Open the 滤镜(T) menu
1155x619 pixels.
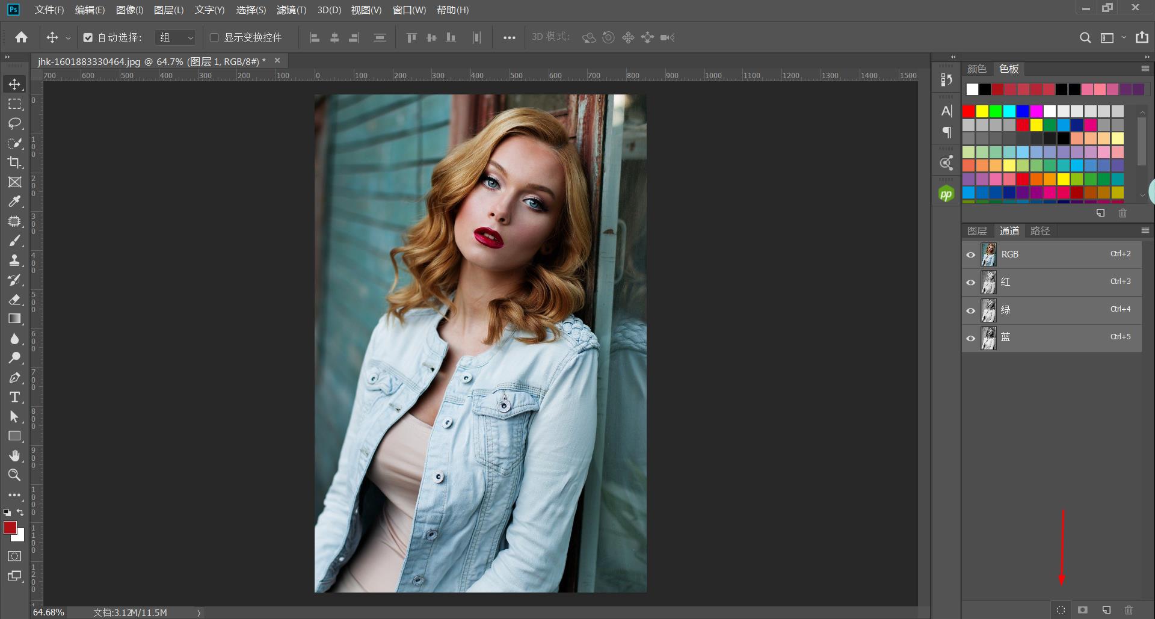[291, 10]
